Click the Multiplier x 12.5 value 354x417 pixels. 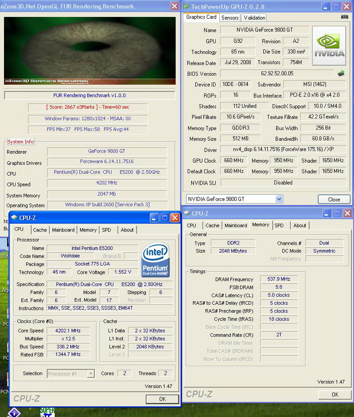click(68, 339)
